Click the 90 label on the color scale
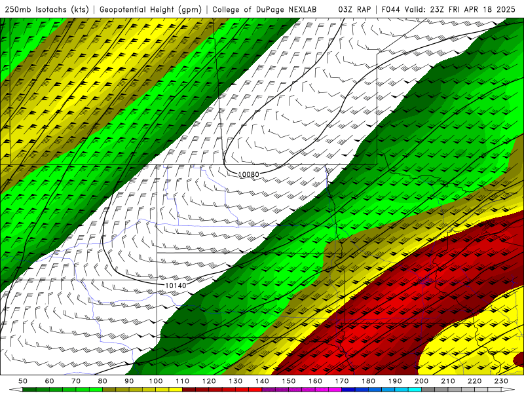Image resolution: width=524 pixels, height=393 pixels. tap(129, 381)
